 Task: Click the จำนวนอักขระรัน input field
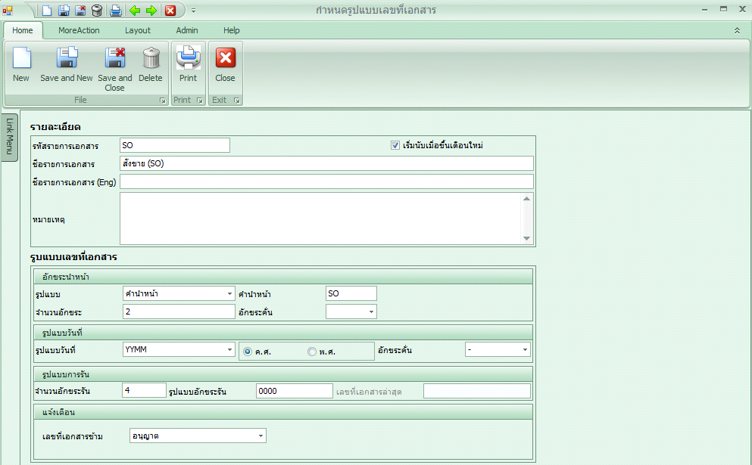[x=142, y=389]
